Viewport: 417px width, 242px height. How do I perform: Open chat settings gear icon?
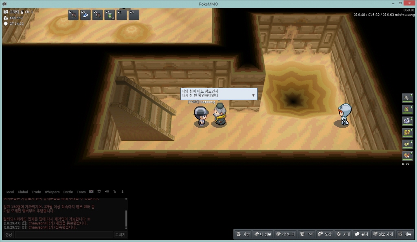99,192
